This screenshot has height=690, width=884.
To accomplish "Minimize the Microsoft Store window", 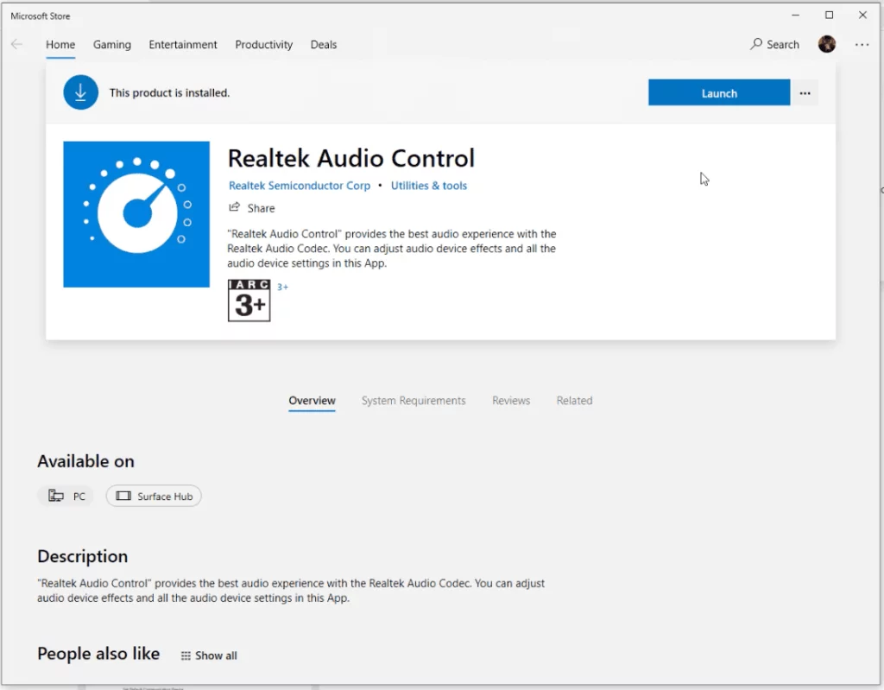I will coord(795,16).
